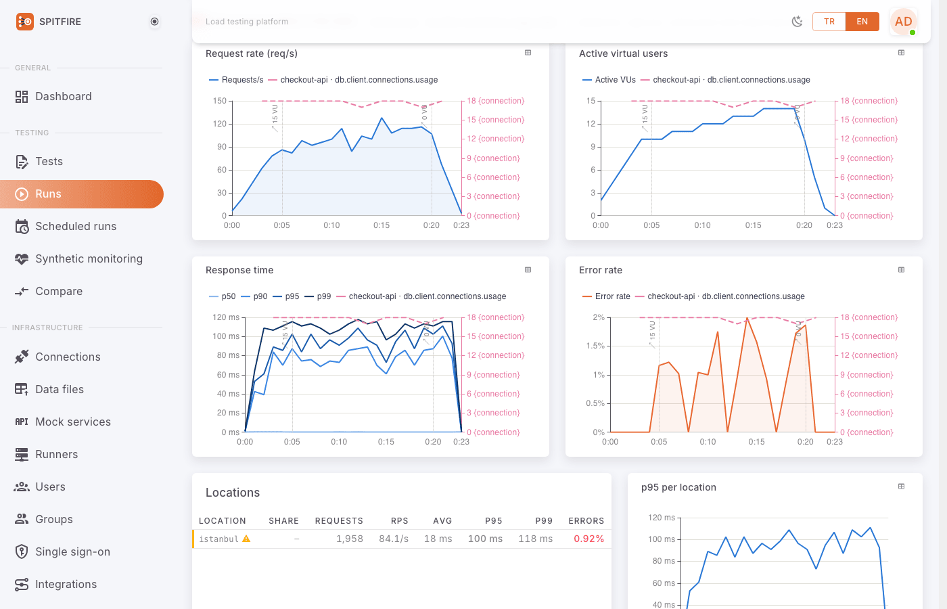Toggle the p99 series in Response time legend

click(x=318, y=296)
